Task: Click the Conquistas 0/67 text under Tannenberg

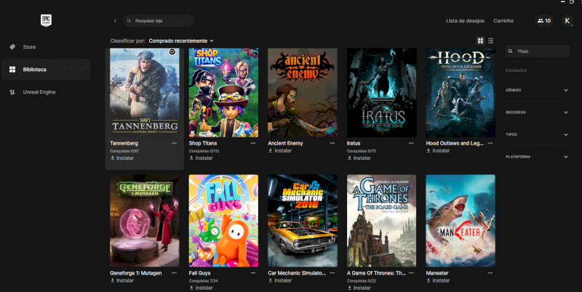Action: (x=124, y=151)
